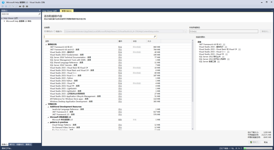Click the Forward navigation arrow in toolbar
Viewport: 274px width, 150px height.
(6, 6)
